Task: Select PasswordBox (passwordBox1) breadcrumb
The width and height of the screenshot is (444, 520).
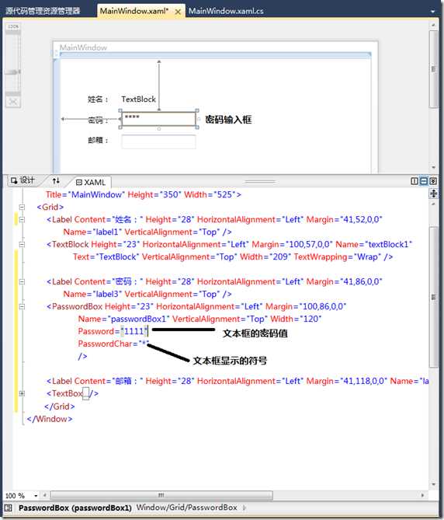Action: point(75,508)
